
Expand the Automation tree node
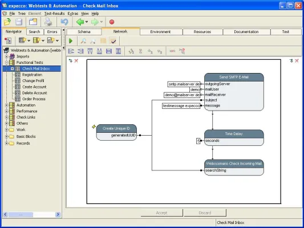(7, 105)
